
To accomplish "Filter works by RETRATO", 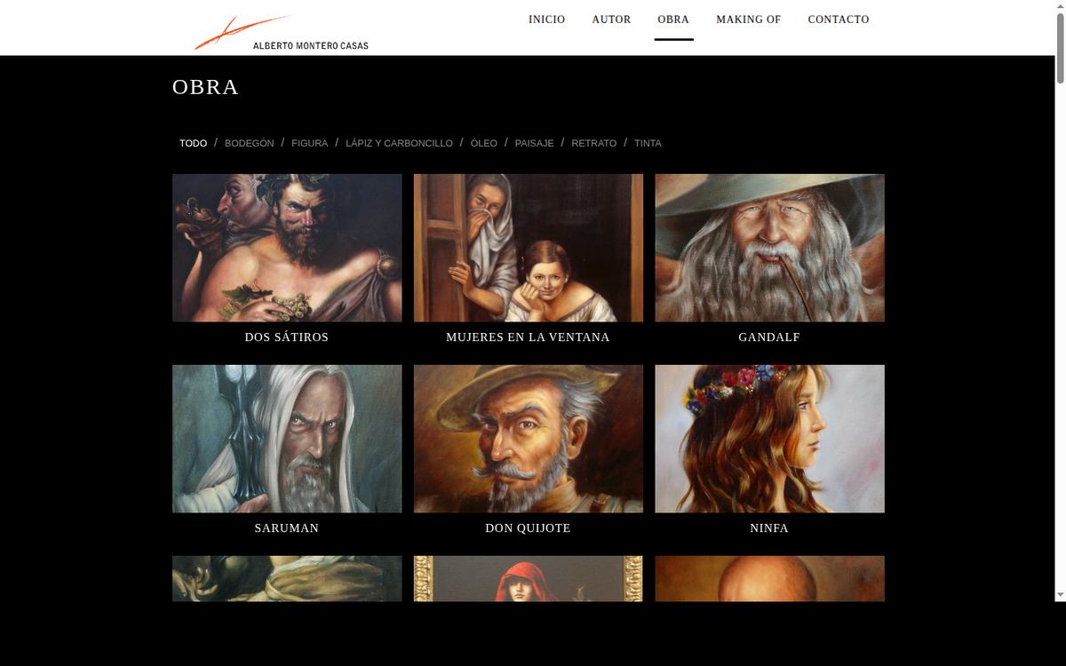I will click(594, 143).
